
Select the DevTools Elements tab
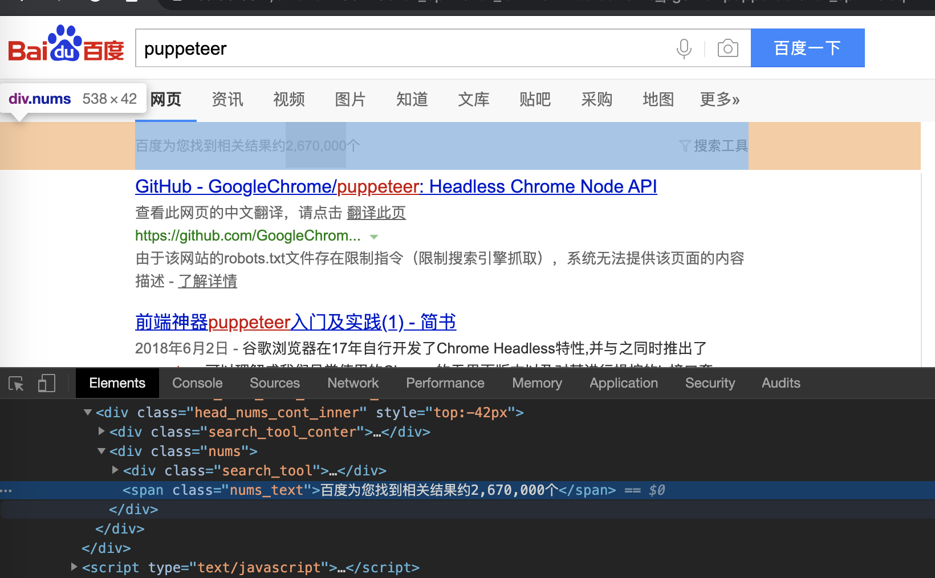click(117, 383)
